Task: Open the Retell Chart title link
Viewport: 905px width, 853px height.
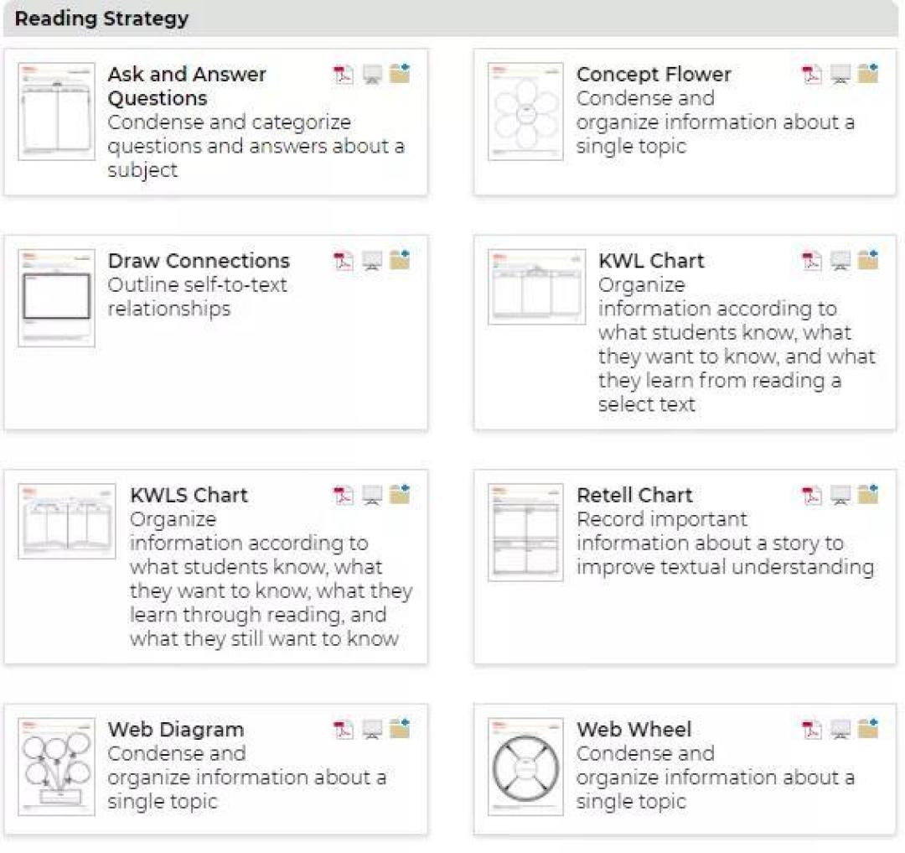Action: click(x=634, y=495)
